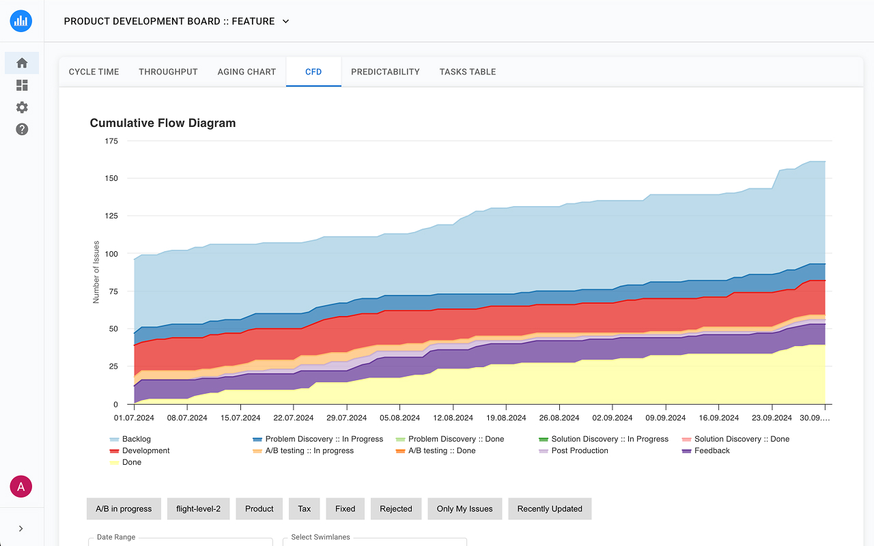Open the Select Swimlanes dropdown
Screen dimensions: 874x546
pyautogui.click(x=375, y=541)
